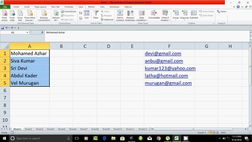252x142 pixels.
Task: Switch to Review ribbon tab
Action: (x=91, y=7)
